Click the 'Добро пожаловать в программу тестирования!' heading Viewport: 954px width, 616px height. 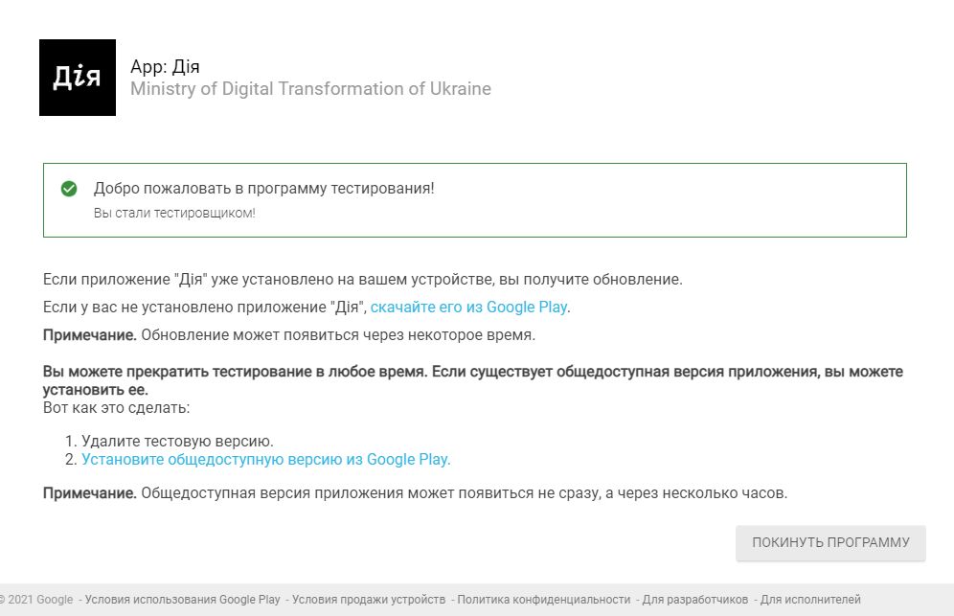pos(263,189)
